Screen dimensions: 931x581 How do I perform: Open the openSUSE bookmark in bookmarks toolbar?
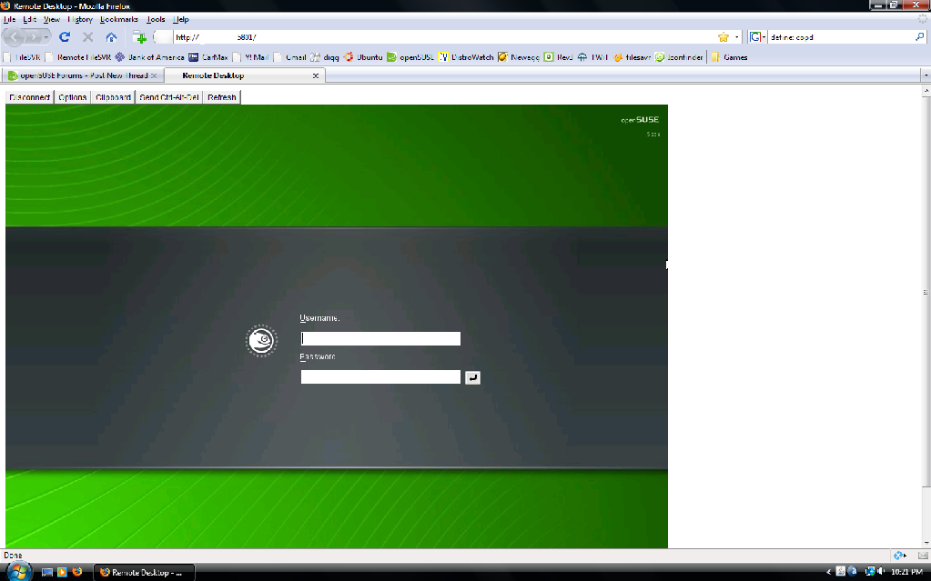tap(410, 57)
